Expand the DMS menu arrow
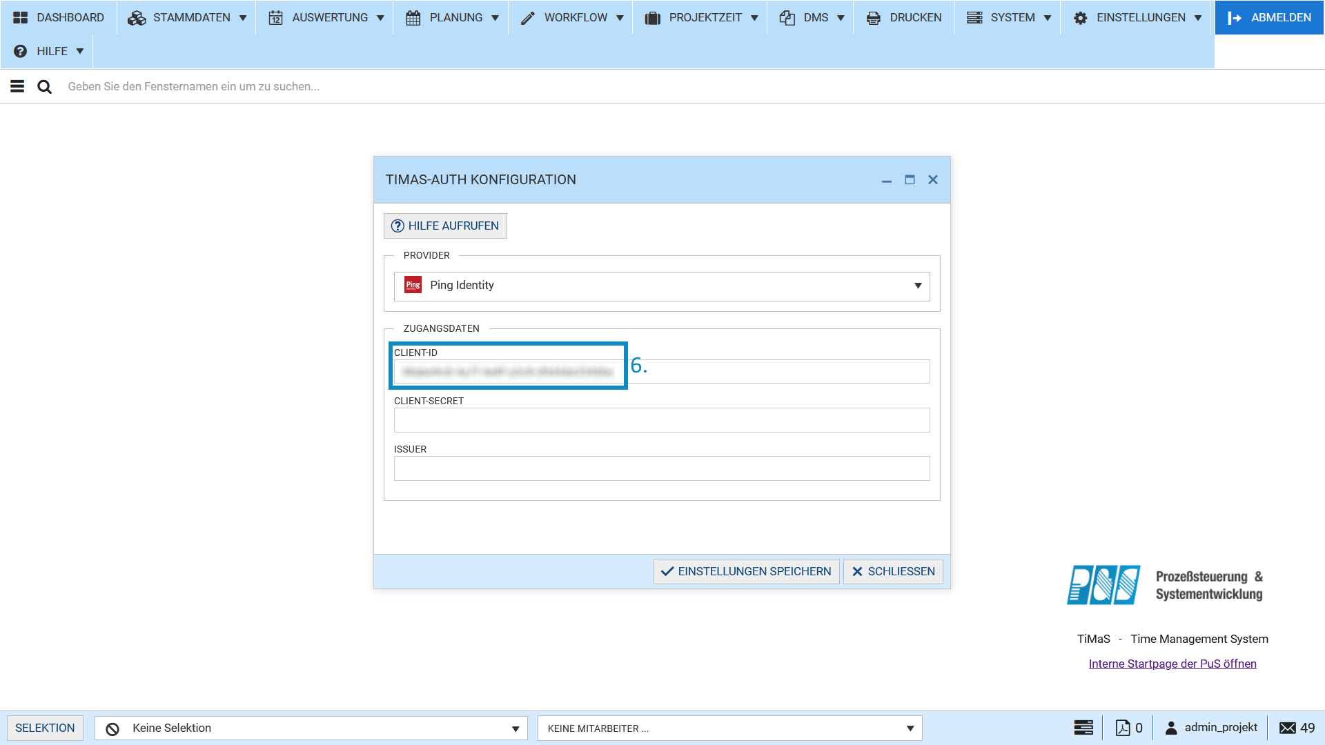Viewport: 1325px width, 745px height. (841, 18)
